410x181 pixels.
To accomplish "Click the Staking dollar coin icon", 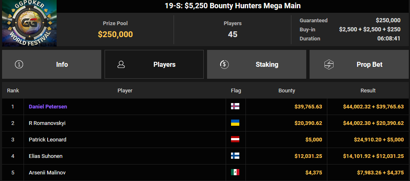I will point(224,64).
